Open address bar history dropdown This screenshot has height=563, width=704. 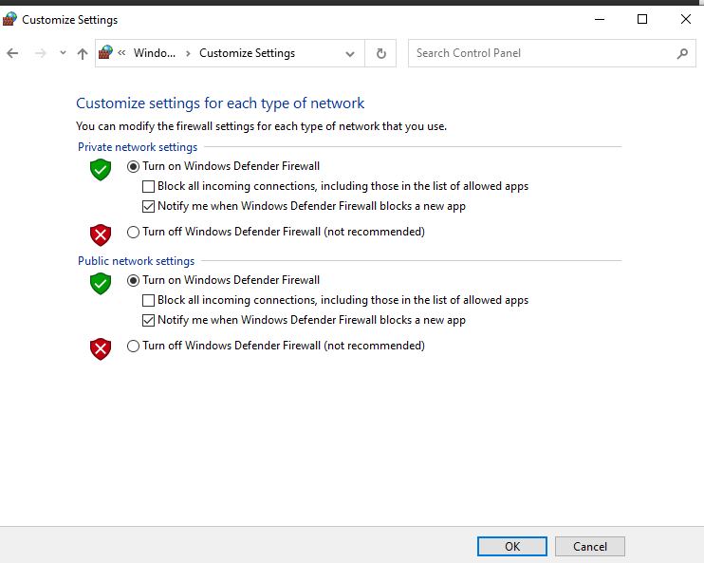[x=350, y=54]
